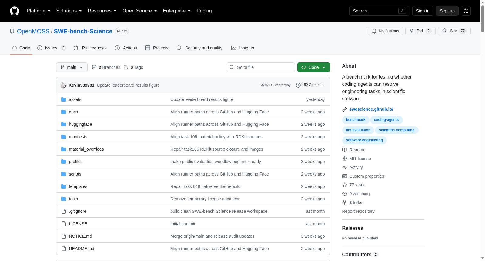Click the docs folder icon
Screen dimensions: 485x261
pyautogui.click(x=64, y=112)
